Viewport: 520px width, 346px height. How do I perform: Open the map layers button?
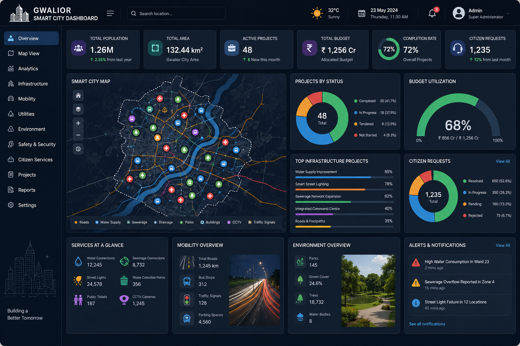[x=78, y=109]
